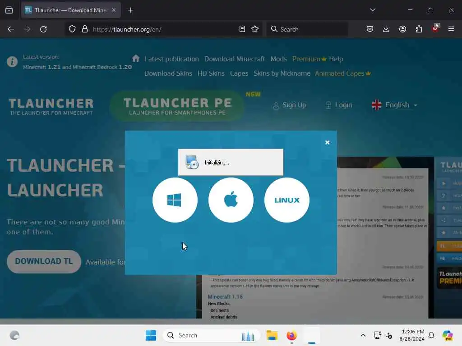
Task: Click the home icon in site menu
Action: point(135,58)
